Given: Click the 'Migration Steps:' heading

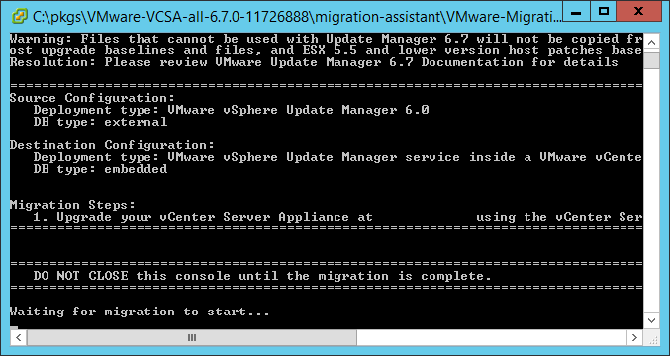Looking at the screenshot, I should tap(72, 205).
